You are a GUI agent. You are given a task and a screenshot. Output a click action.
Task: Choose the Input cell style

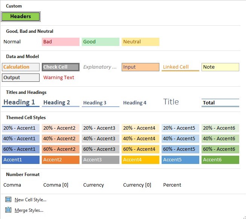pyautogui.click(x=140, y=67)
